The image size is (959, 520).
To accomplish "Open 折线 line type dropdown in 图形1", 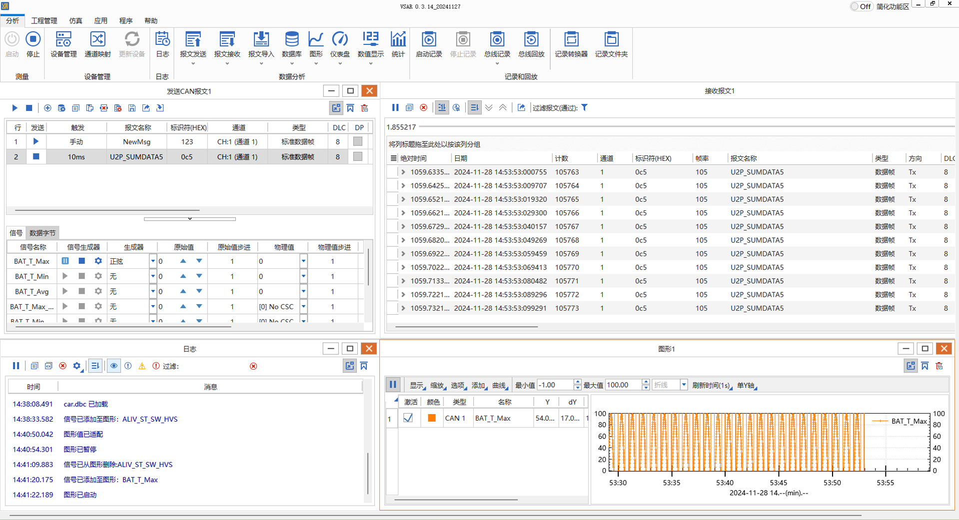I will coord(684,385).
